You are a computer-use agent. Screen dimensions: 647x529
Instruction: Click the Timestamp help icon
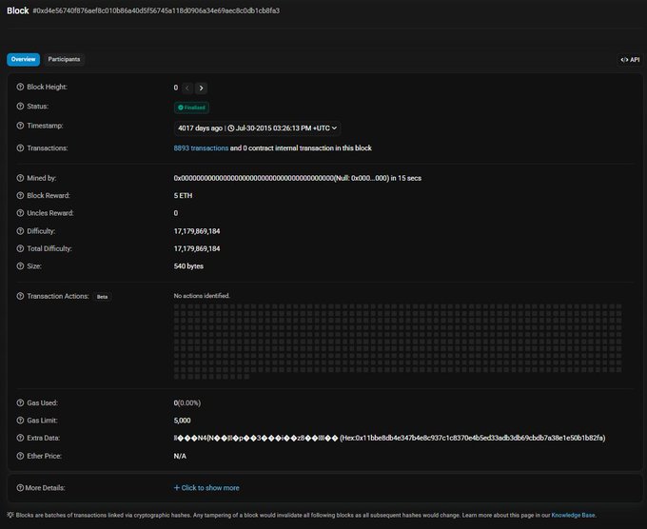pos(20,126)
